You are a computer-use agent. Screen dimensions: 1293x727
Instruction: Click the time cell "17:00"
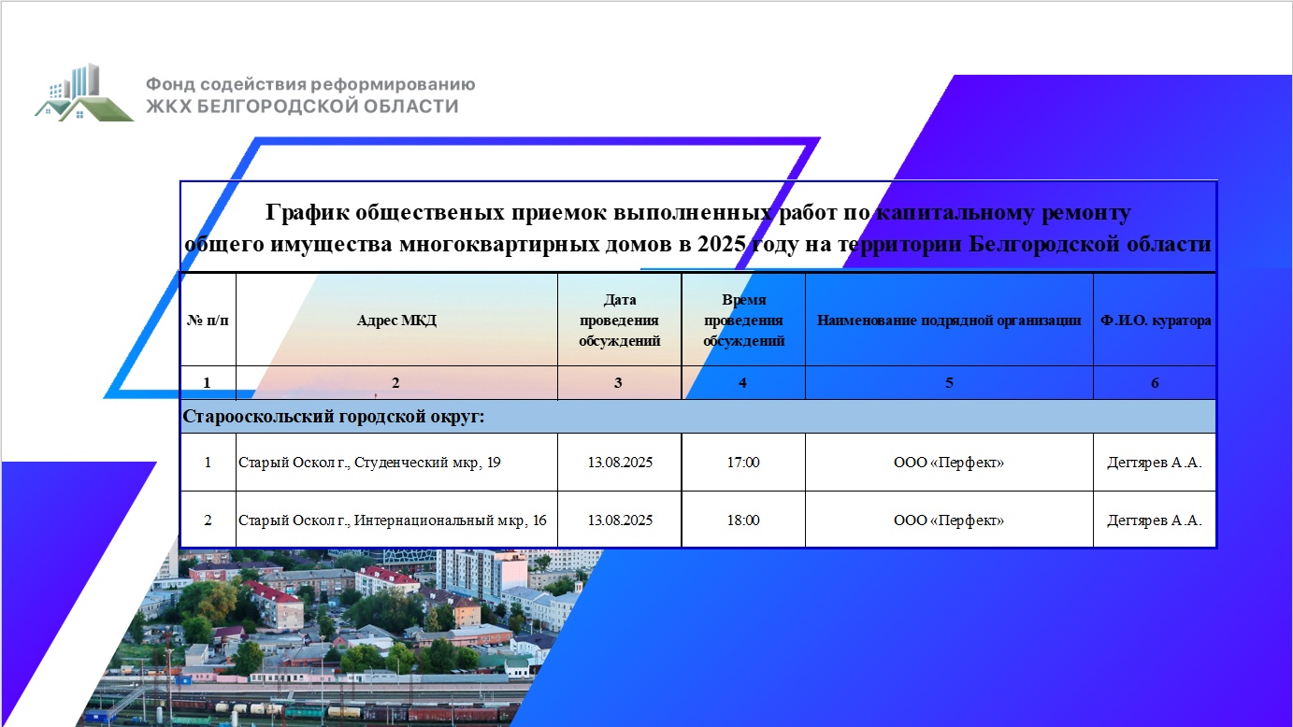point(743,463)
